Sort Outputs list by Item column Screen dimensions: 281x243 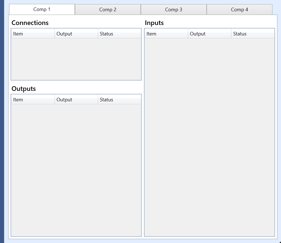(33, 99)
